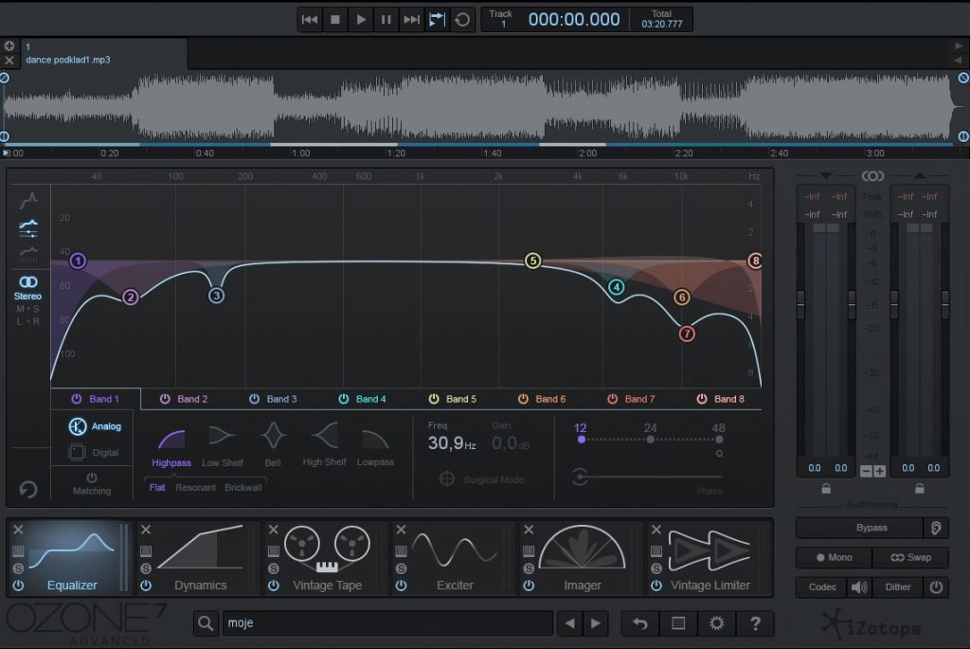This screenshot has height=649, width=970.
Task: Select EQ node 7 on the curve
Action: 687,334
